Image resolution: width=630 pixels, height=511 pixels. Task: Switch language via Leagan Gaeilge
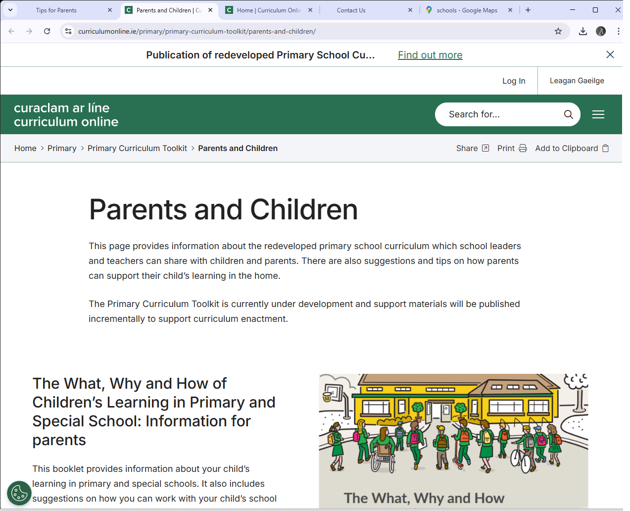pos(577,80)
